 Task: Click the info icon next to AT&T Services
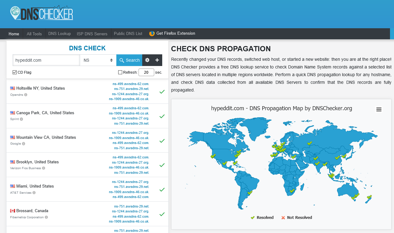click(x=34, y=192)
